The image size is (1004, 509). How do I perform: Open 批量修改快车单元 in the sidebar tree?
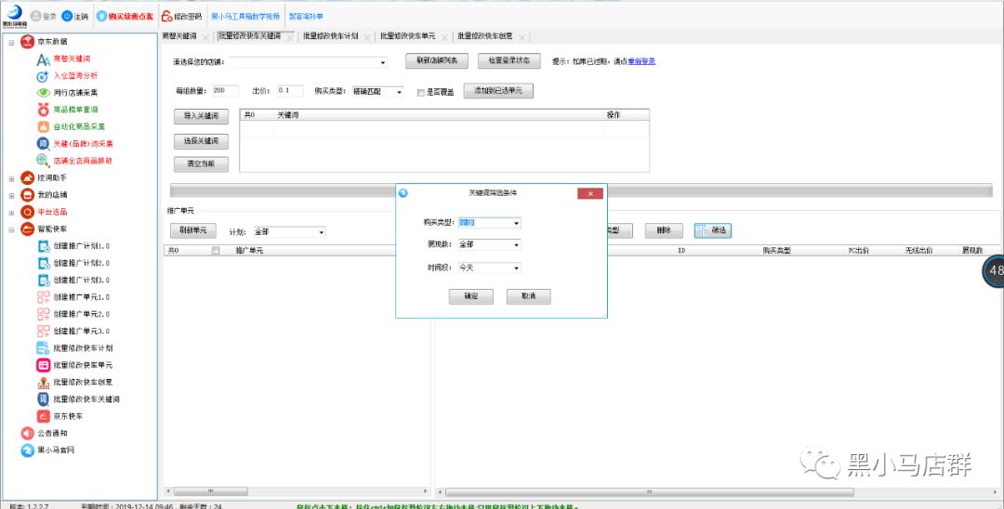point(84,365)
